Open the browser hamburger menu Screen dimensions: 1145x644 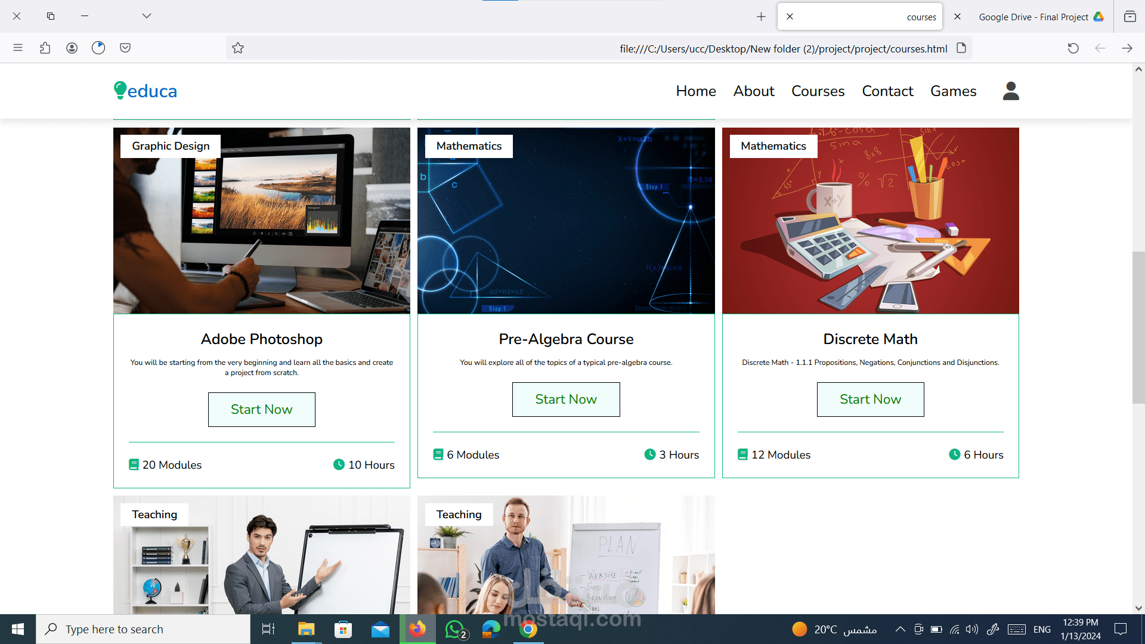pyautogui.click(x=18, y=48)
